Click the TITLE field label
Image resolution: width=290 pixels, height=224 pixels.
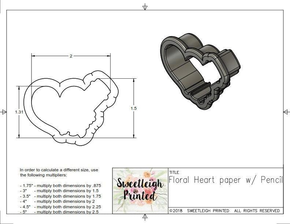tap(174, 172)
